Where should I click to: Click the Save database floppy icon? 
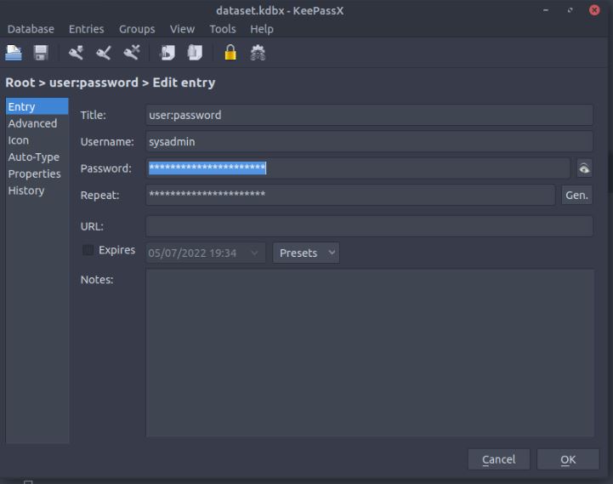click(41, 53)
